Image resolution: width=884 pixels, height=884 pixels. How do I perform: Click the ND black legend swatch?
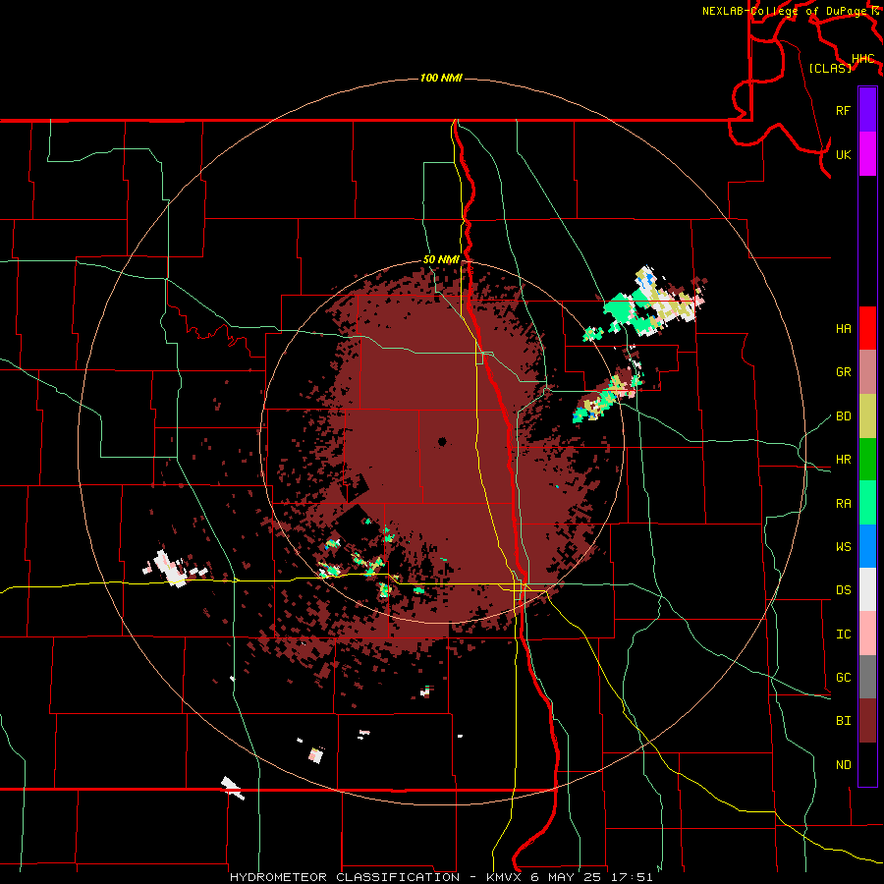coord(867,764)
